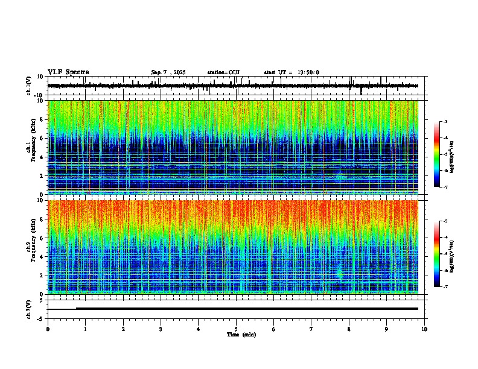Click the "Time (min)" x-axis label
This screenshot has height=369, width=478.
(241, 335)
